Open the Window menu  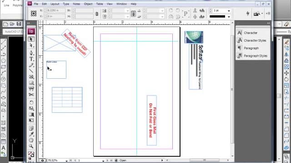(121, 4)
